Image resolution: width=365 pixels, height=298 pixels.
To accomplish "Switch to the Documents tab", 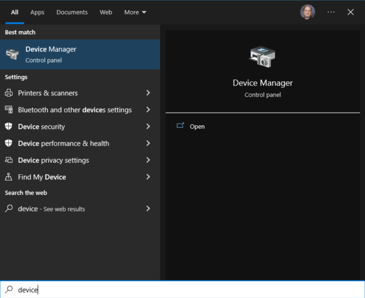I will pyautogui.click(x=72, y=12).
